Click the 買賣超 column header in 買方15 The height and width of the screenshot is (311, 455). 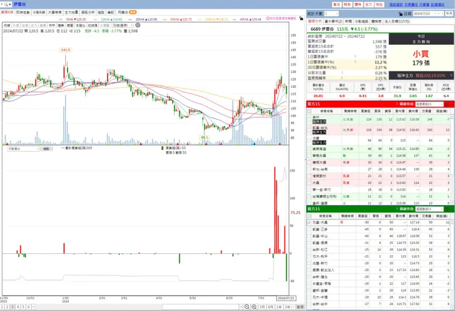pos(366,111)
